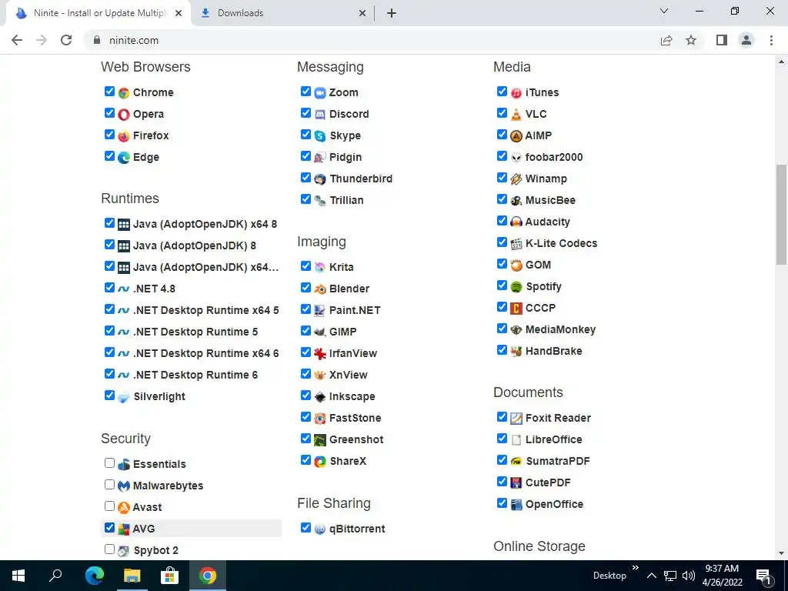Click the Spotify icon

[516, 287]
